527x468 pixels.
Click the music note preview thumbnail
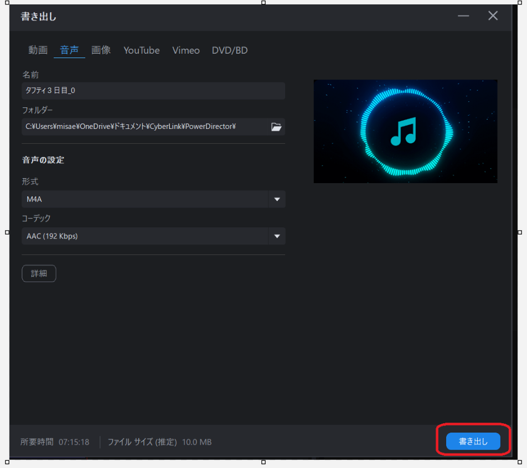[x=405, y=131]
